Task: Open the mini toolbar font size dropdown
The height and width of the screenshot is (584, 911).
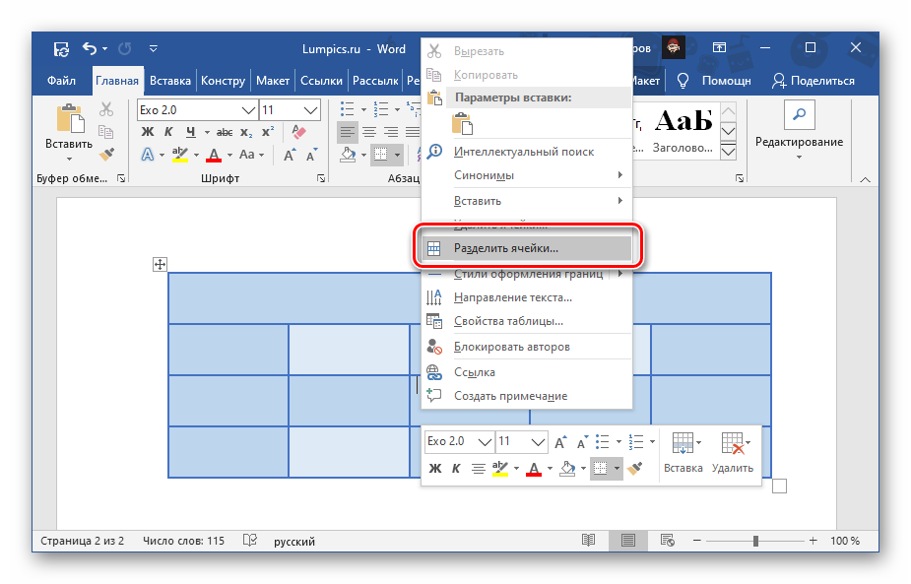Action: pyautogui.click(x=538, y=441)
